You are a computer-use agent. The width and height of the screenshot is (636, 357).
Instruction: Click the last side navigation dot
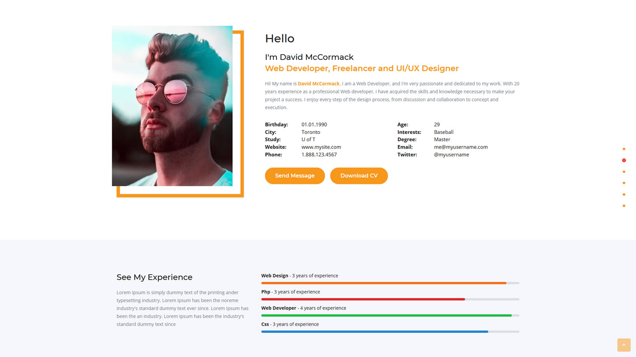coord(624,206)
